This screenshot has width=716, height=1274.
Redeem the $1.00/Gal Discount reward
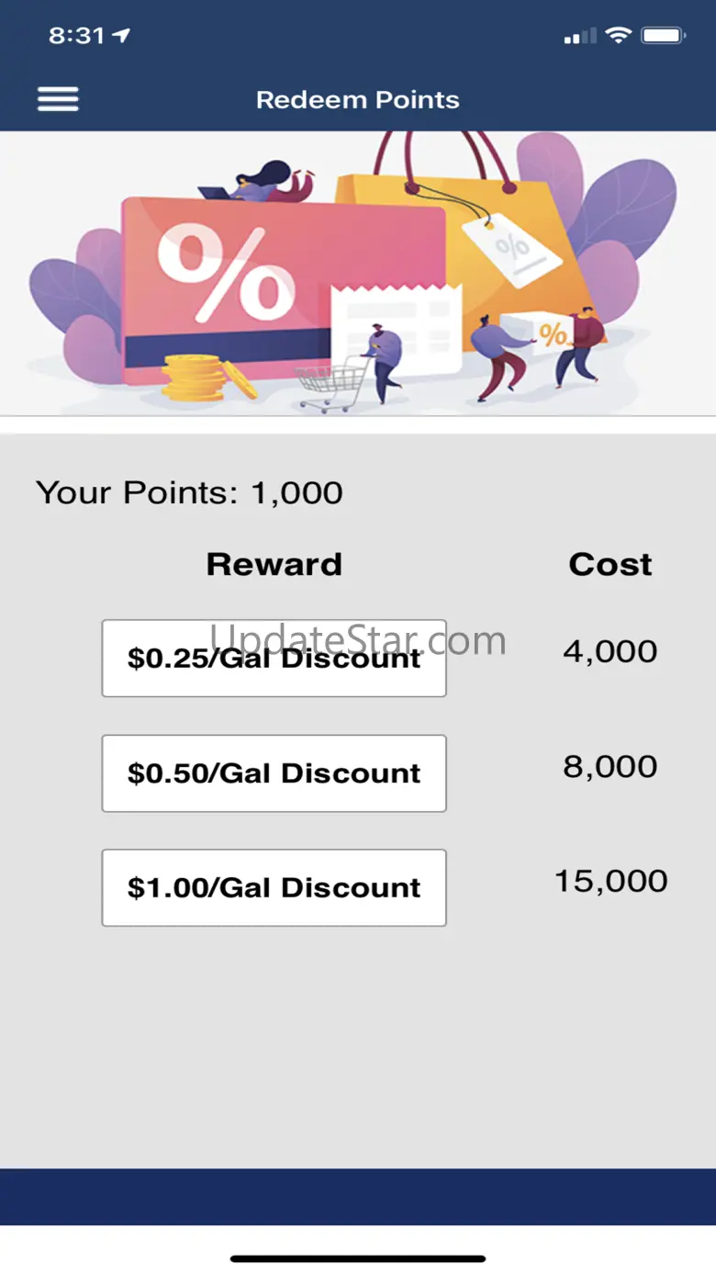274,887
